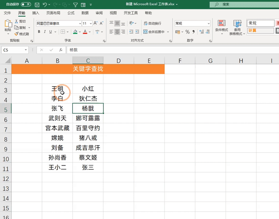Click the decrease indent icon

[131, 32]
